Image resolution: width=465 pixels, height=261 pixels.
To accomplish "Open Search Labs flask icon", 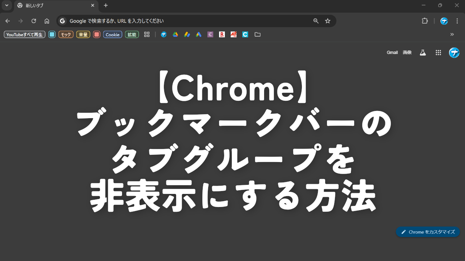I will pyautogui.click(x=422, y=53).
